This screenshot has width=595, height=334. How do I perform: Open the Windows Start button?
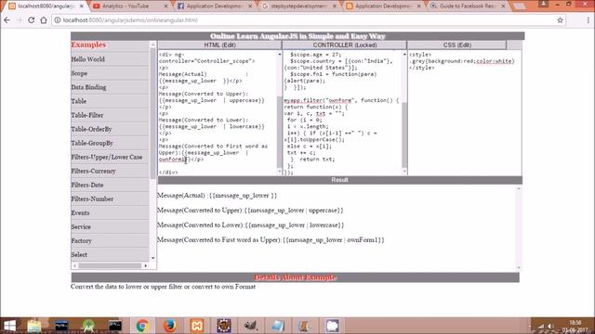click(9, 326)
